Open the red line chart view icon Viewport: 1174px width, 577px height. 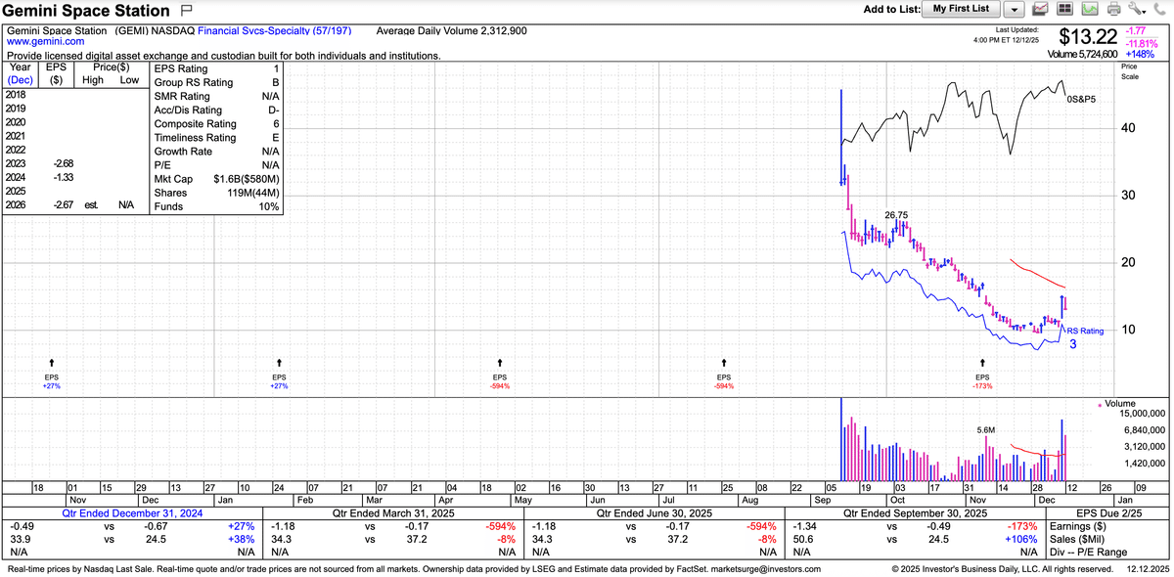pos(1041,10)
